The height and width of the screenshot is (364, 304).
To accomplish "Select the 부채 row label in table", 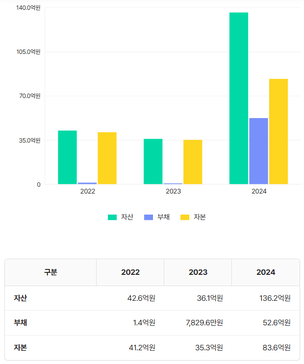I will click(x=21, y=323).
